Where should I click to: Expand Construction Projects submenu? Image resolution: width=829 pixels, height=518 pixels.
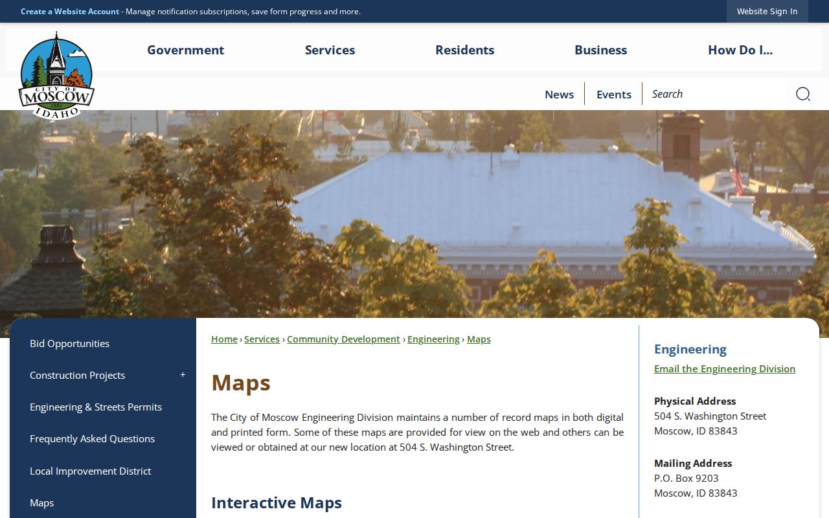[x=183, y=375]
